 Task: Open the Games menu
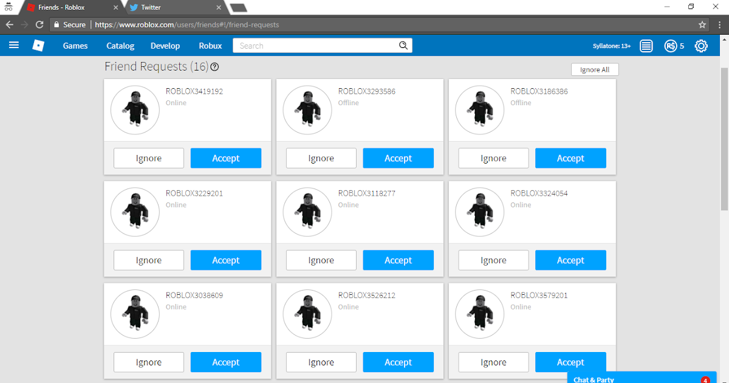[x=75, y=46]
